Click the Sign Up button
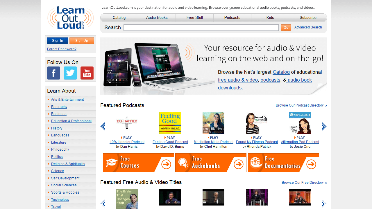The image size is (372, 209). coord(82,41)
